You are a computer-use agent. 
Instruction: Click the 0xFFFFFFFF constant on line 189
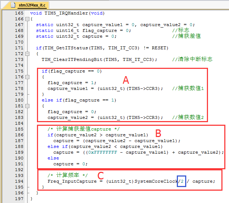click(x=103, y=152)
